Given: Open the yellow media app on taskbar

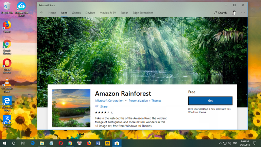Looking at the screenshot, I should pos(107,143).
